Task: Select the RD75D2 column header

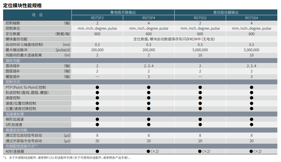Action: pyautogui.click(x=200, y=18)
